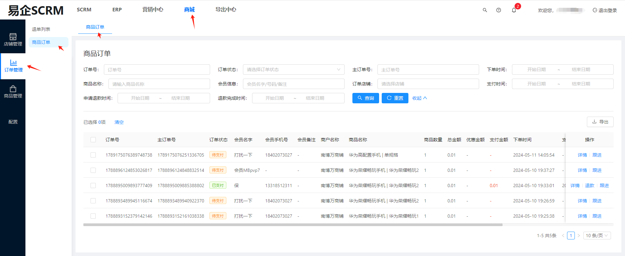The image size is (625, 256).
Task: Click the 退出登录 logout link
Action: coord(605,10)
